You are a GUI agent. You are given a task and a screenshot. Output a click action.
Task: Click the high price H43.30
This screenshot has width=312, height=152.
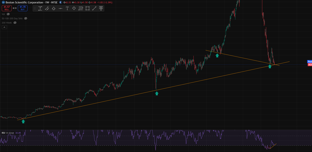point(76,2)
